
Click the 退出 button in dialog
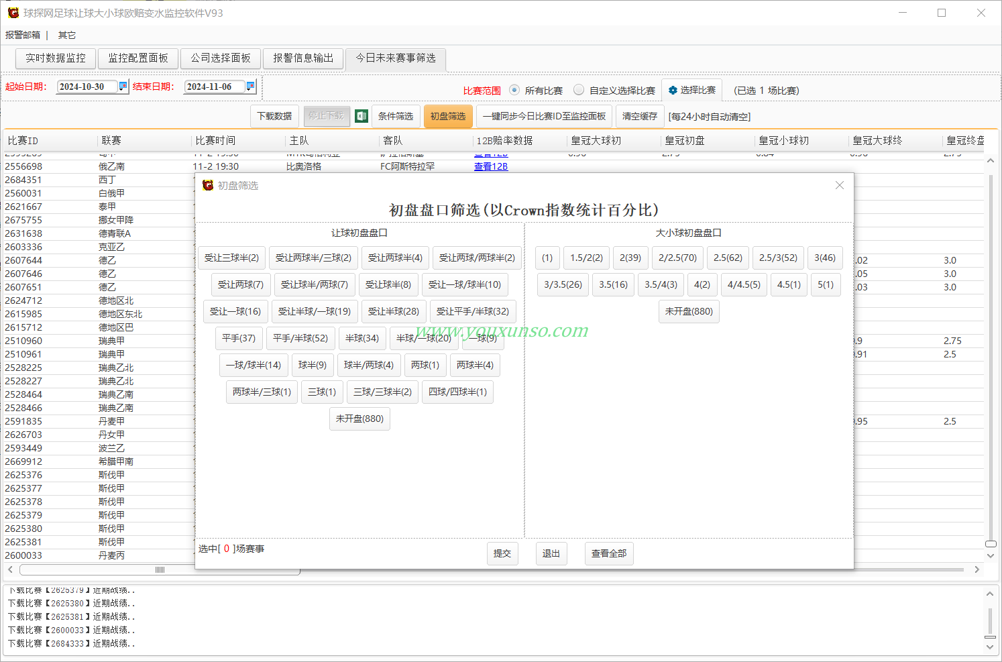click(551, 553)
